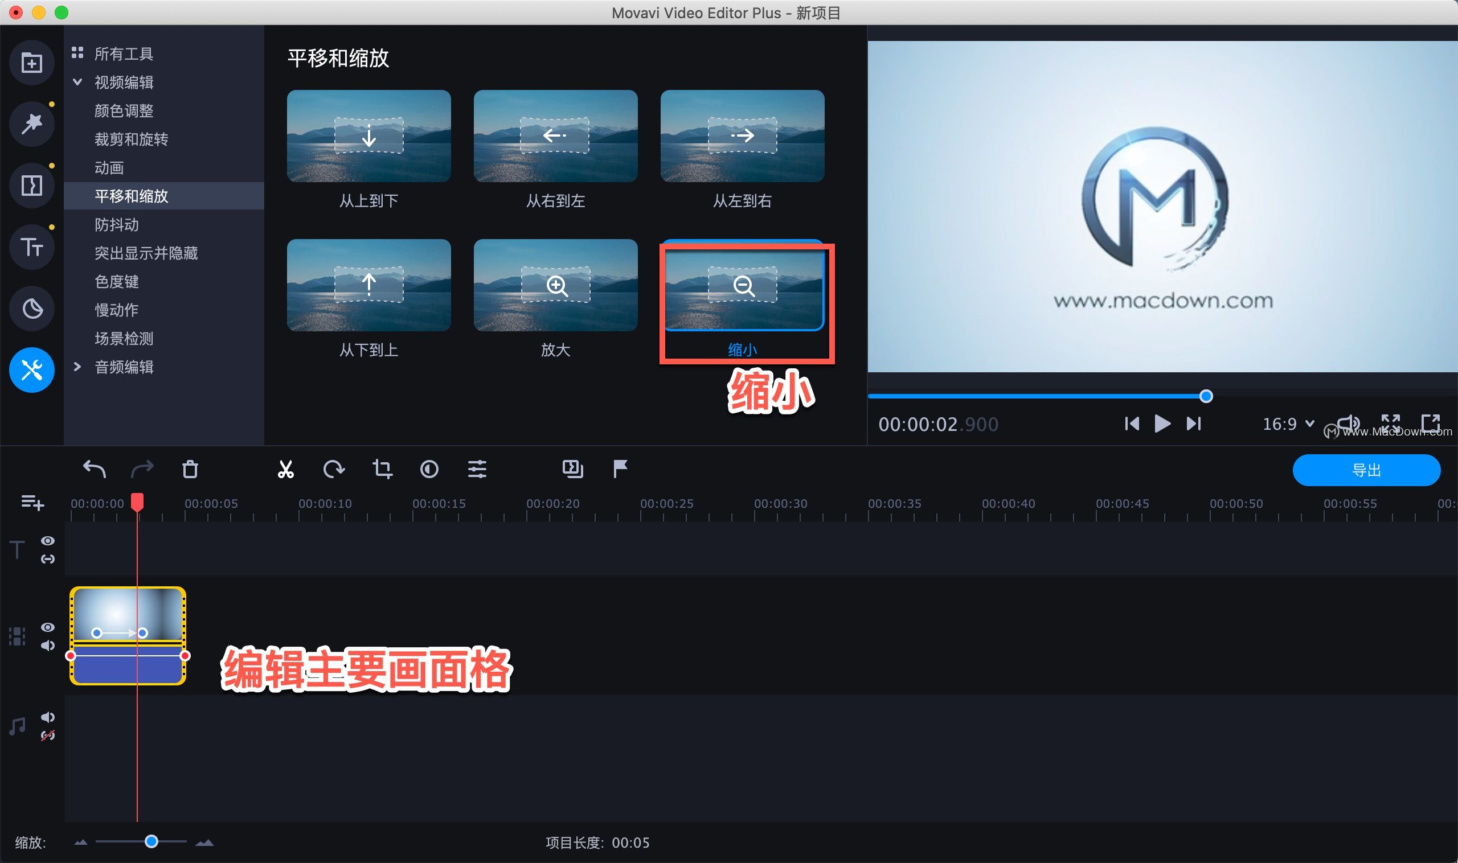Screen dimensions: 1458x863
Task: Toggle title track link icon
Action: click(x=48, y=559)
